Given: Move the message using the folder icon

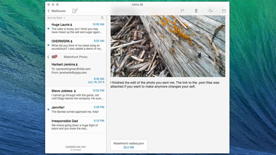Looking at the screenshot, I should (x=224, y=11).
